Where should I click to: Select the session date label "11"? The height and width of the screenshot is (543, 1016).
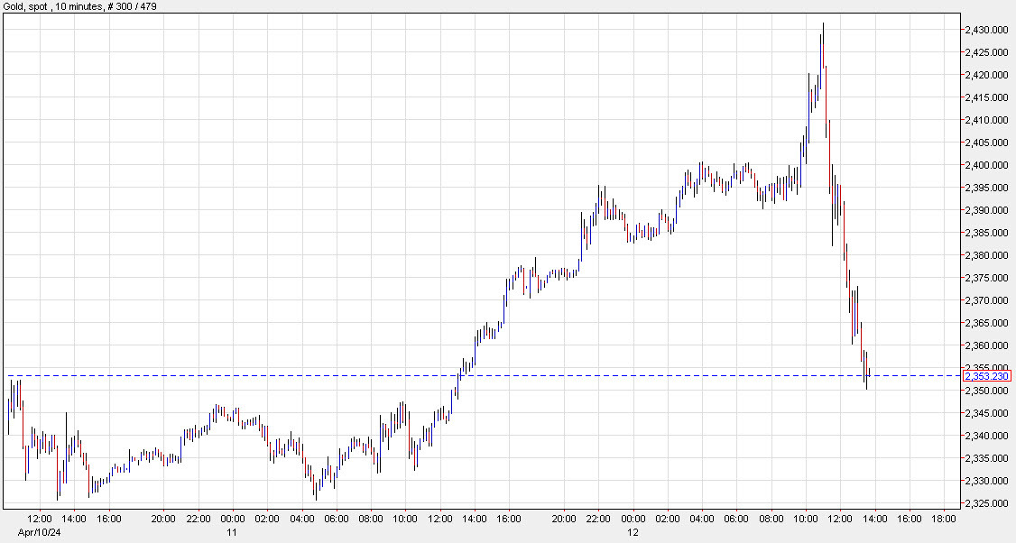[231, 532]
